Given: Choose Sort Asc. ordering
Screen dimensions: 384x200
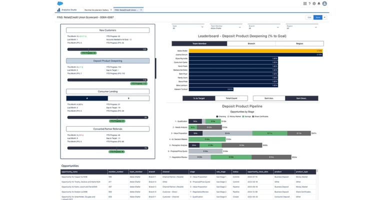Looking at the screenshot, I should (269, 98).
